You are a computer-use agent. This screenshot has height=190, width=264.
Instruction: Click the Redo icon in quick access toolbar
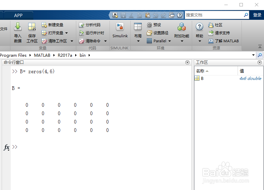tap(164, 15)
